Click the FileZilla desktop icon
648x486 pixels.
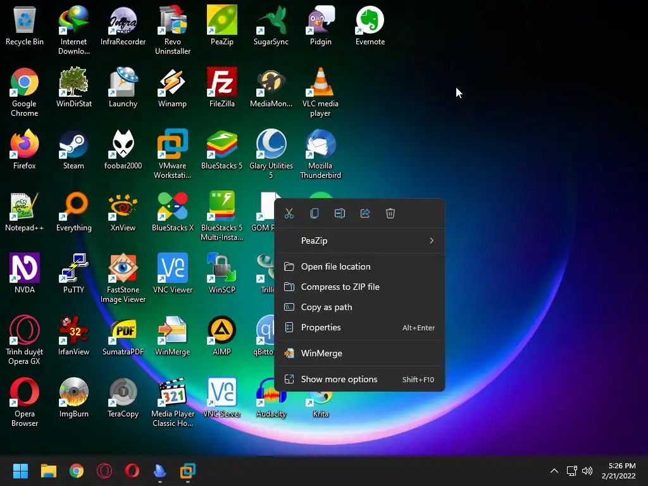pos(222,87)
